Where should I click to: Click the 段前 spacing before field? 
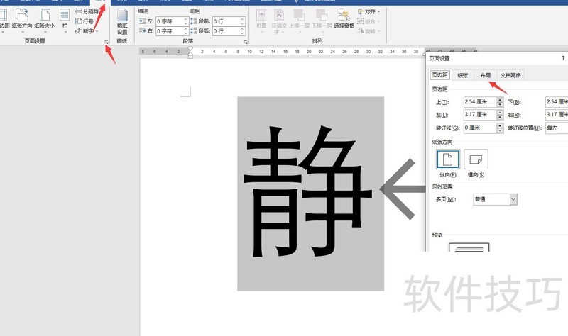pos(226,22)
